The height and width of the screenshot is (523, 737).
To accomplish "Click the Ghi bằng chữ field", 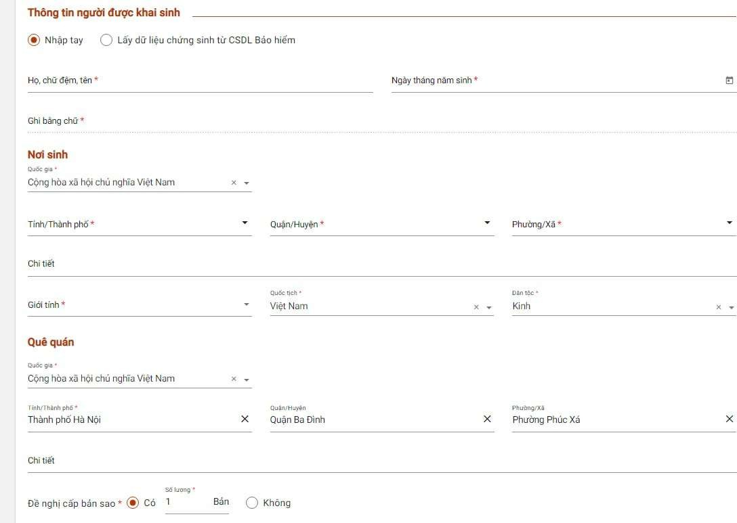I will coord(379,121).
